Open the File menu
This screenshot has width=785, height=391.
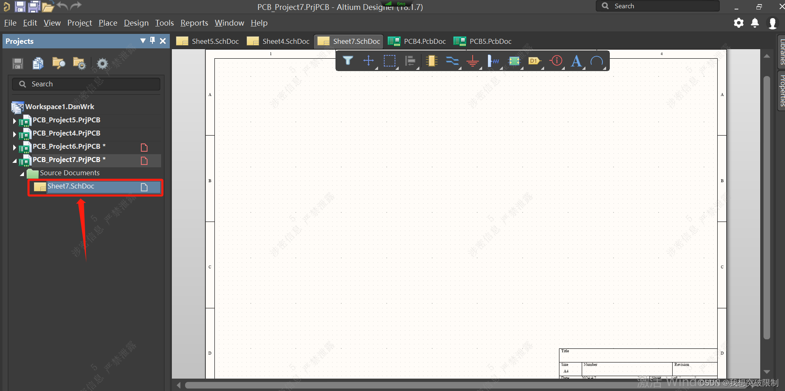tap(10, 23)
